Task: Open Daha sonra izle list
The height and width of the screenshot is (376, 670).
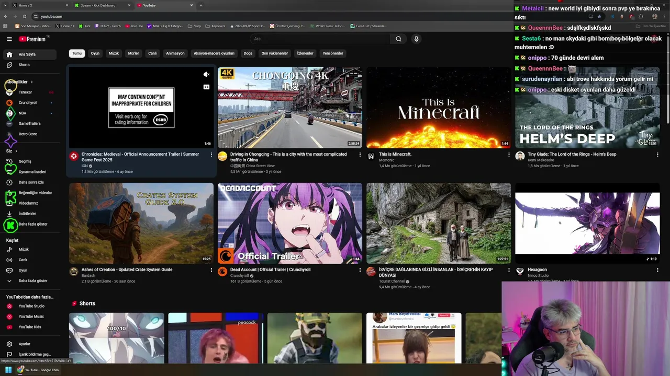Action: [x=30, y=182]
